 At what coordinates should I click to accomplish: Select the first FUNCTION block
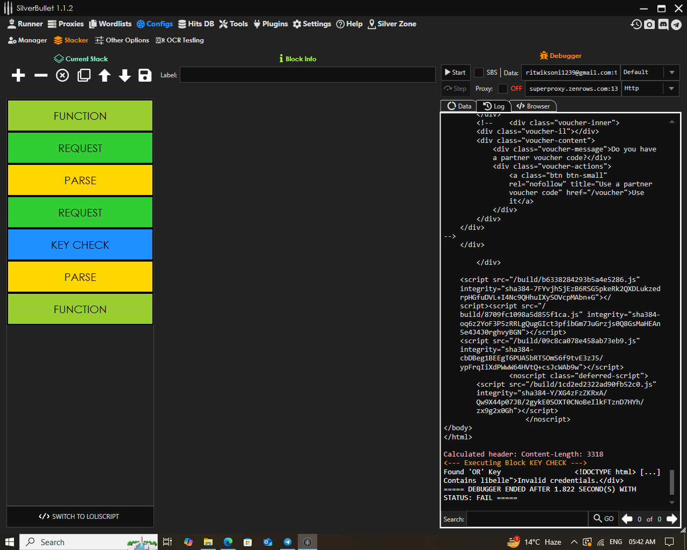point(80,116)
